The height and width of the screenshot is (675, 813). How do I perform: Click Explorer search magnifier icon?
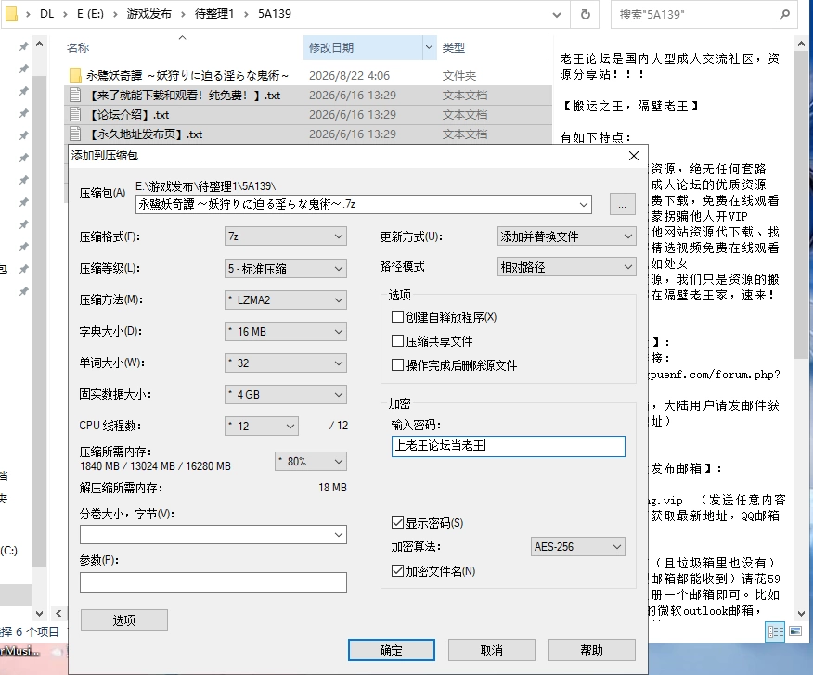784,15
